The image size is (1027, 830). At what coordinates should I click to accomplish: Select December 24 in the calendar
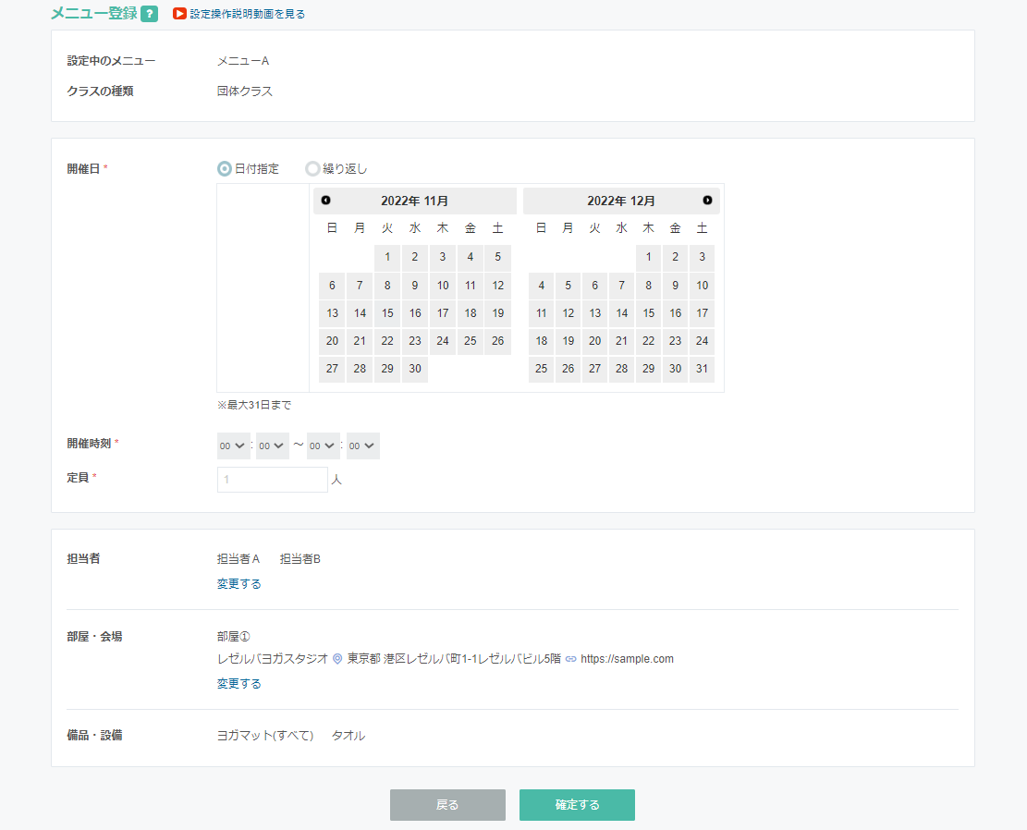pyautogui.click(x=702, y=341)
